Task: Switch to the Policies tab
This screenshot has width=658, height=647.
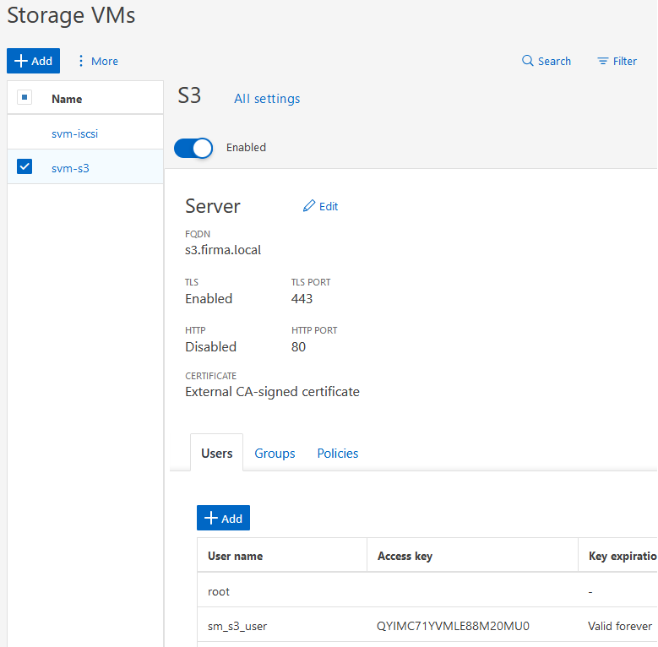Action: pyautogui.click(x=338, y=453)
